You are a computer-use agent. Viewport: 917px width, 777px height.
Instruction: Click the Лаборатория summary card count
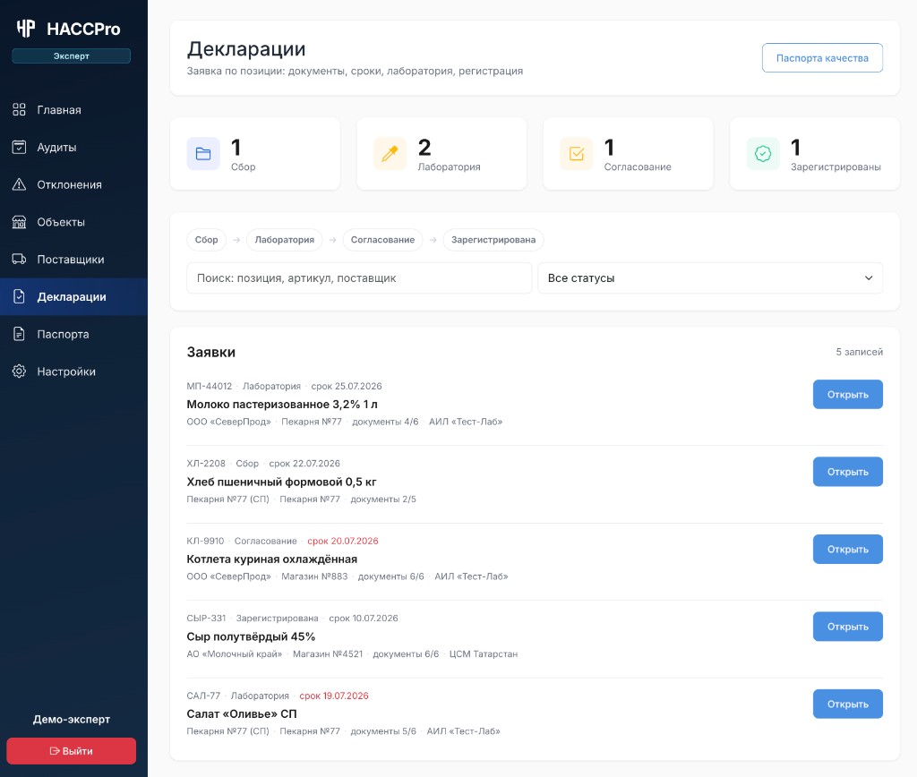[424, 148]
